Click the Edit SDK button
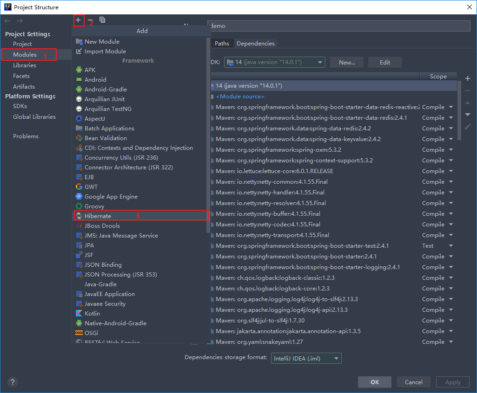Image resolution: width=477 pixels, height=393 pixels. [385, 62]
